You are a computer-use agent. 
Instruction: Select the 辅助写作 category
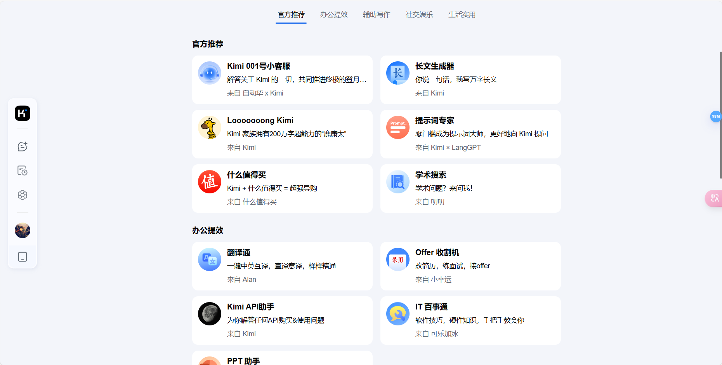point(376,15)
